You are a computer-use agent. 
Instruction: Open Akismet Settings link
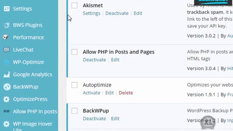pos(91,13)
